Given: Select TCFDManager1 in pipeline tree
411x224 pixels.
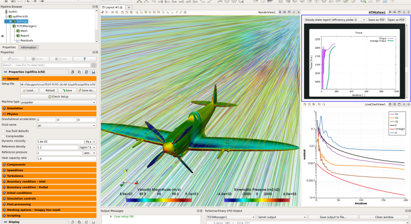Looking at the screenshot, I should click(x=26, y=26).
